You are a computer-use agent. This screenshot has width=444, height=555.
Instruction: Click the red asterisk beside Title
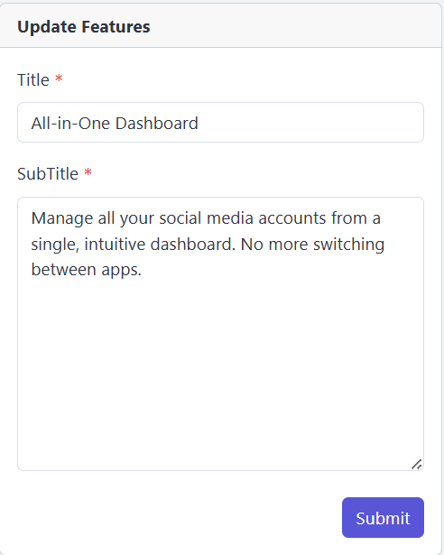pos(59,78)
